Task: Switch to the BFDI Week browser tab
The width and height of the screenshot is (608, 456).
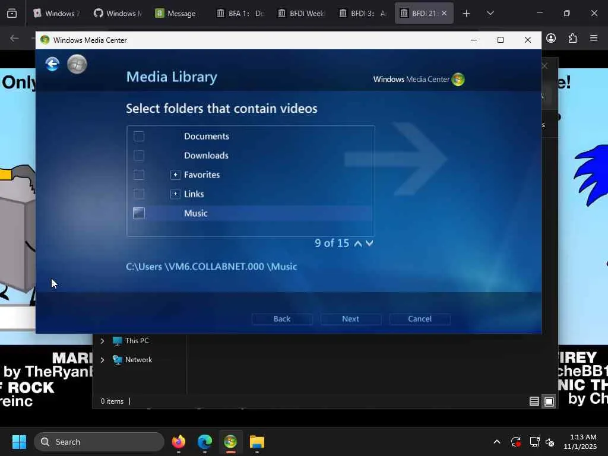Action: (x=302, y=13)
